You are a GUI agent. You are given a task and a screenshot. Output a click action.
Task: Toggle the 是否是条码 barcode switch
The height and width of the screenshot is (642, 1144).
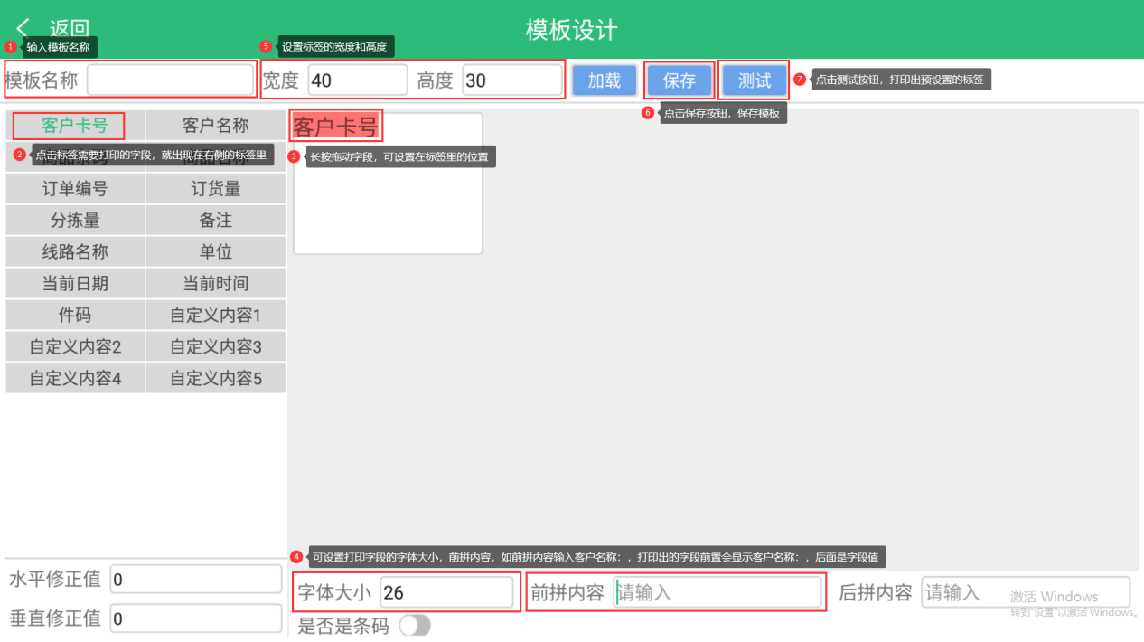tap(415, 626)
